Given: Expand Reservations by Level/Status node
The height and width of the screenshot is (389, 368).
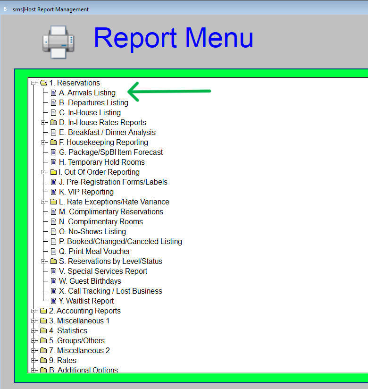Looking at the screenshot, I should (x=43, y=262).
